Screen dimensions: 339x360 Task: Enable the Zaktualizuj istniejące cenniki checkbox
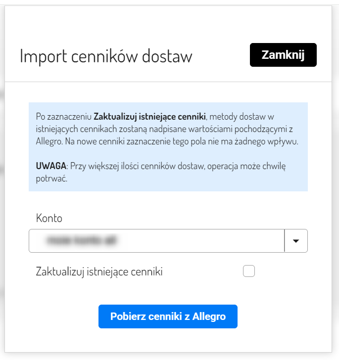coord(249,271)
